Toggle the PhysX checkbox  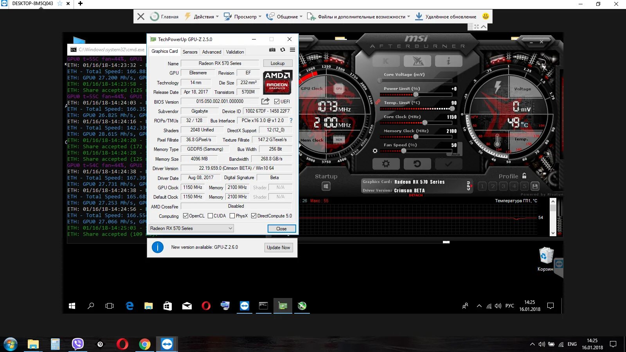[232, 216]
